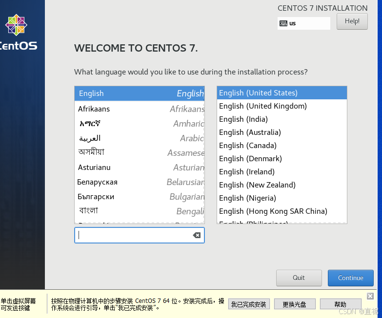Click the Continue button

[x=351, y=278]
